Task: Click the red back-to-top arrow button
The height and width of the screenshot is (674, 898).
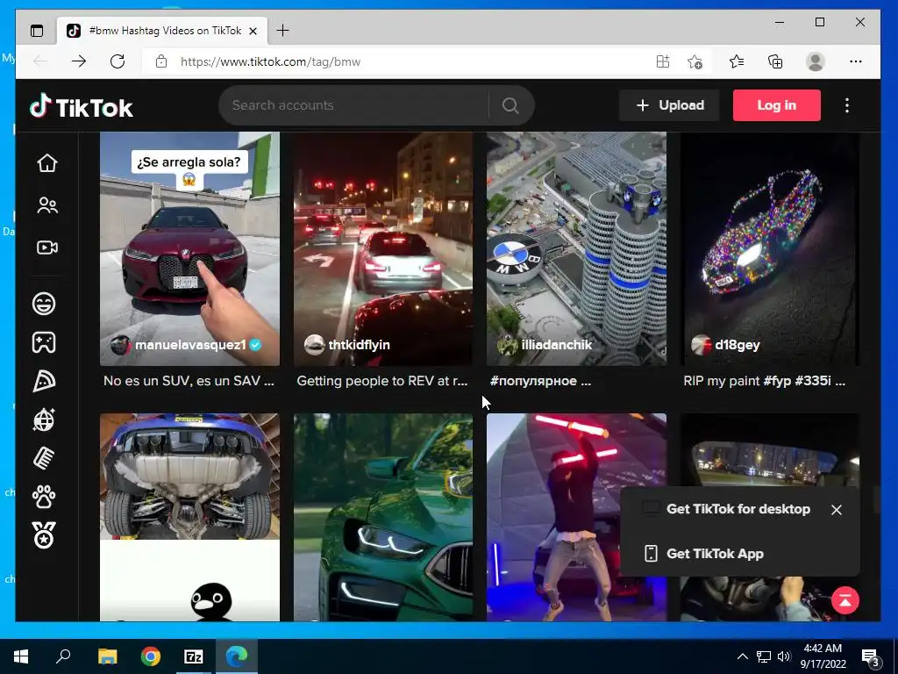Action: tap(845, 600)
